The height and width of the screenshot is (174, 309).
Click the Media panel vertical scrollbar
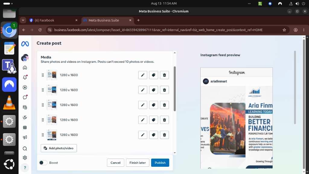(175, 89)
